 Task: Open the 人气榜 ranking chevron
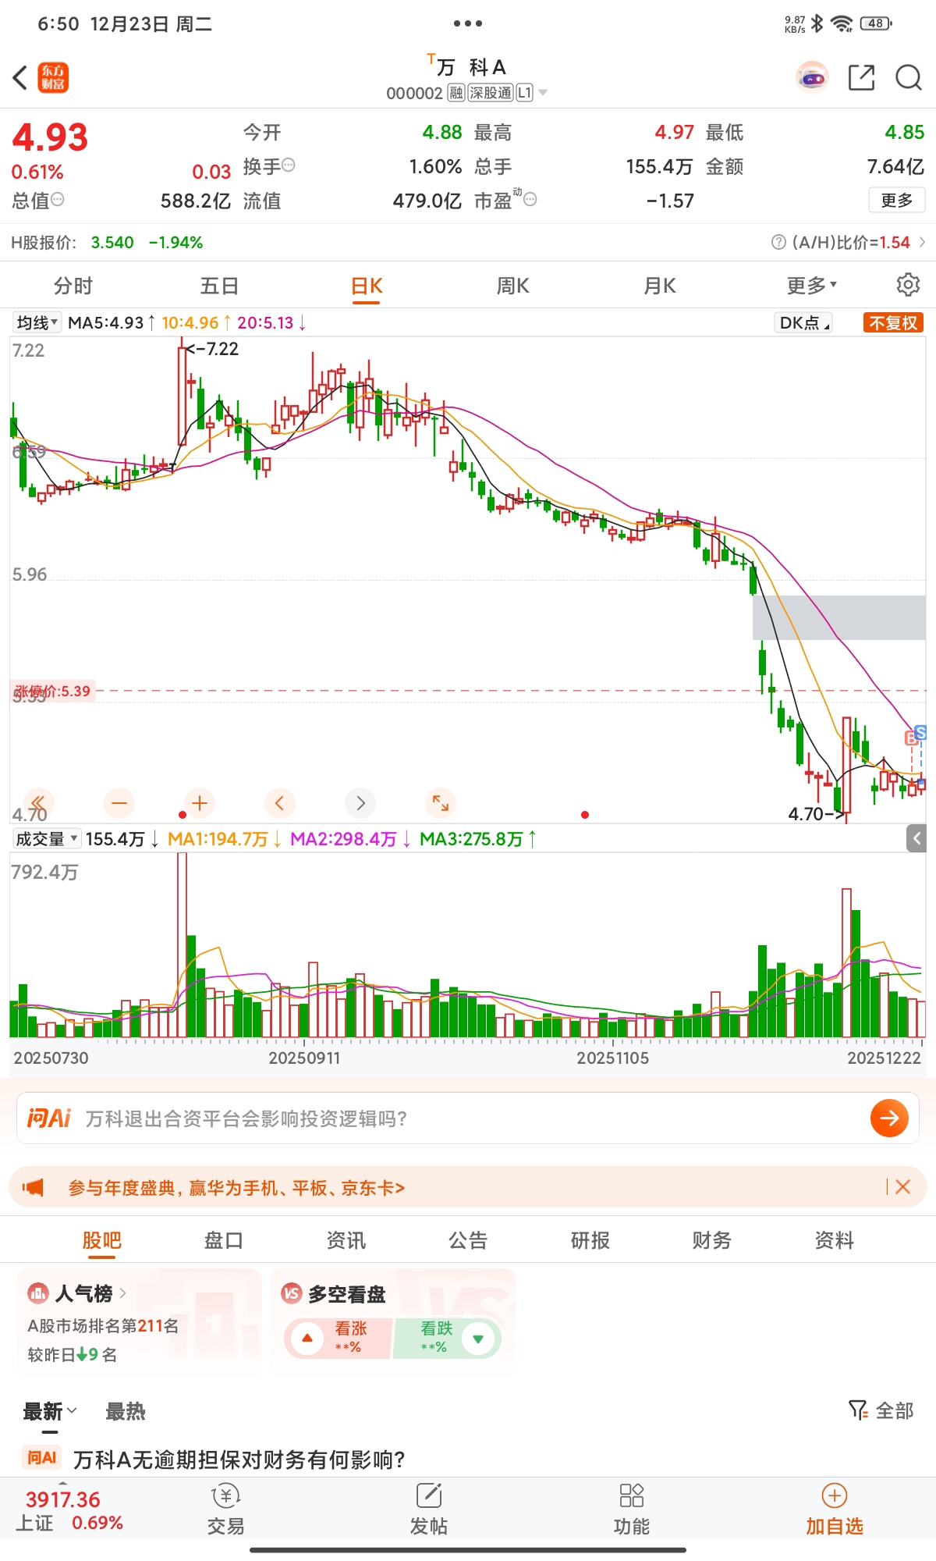point(122,1293)
